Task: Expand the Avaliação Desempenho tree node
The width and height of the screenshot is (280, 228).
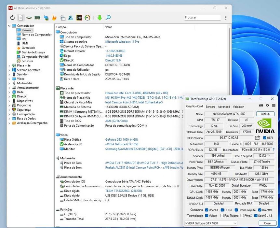Action: [9, 123]
